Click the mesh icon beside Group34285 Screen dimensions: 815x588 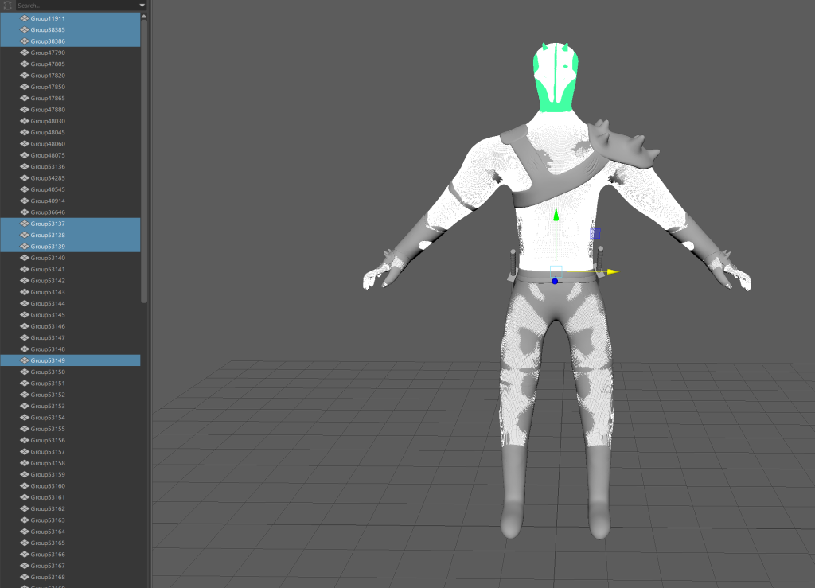(x=25, y=178)
